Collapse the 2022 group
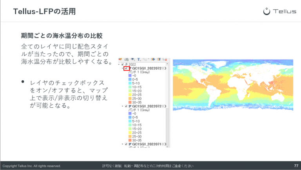The width and height of the screenshot is (301, 170). [119, 65]
